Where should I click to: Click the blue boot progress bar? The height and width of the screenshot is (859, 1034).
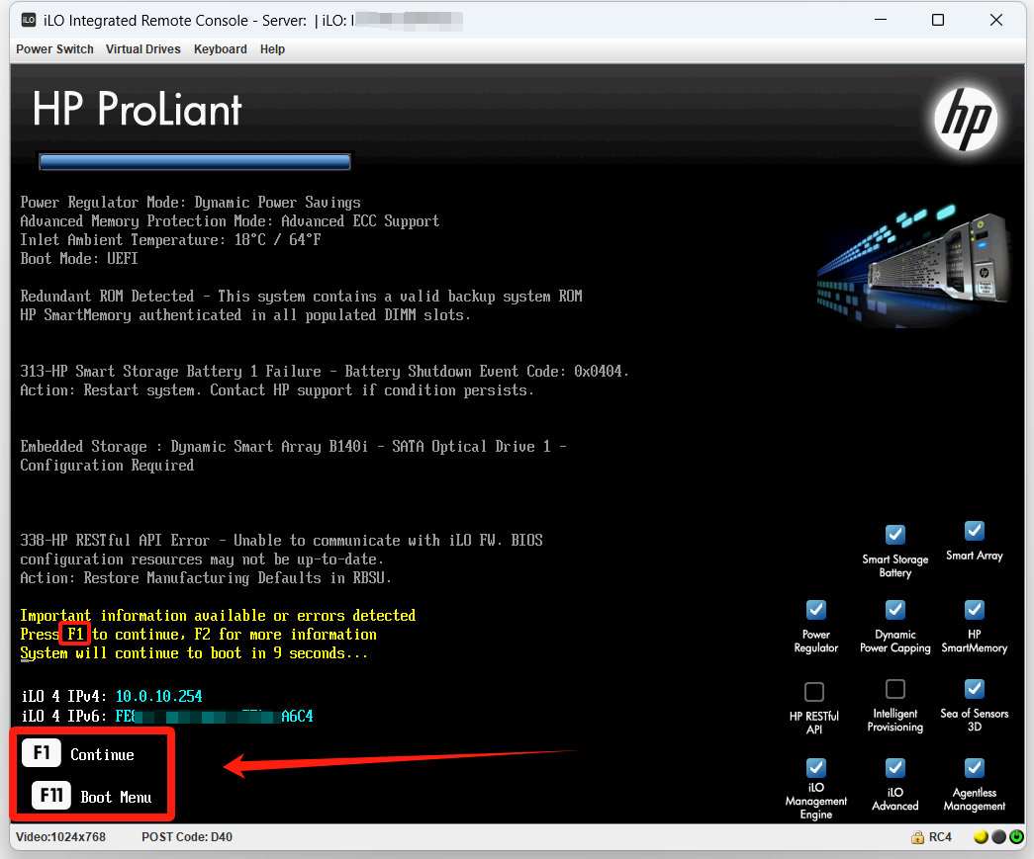194,162
